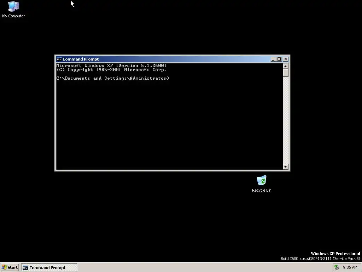Click the '(C) Copyright 1985-2001 Microsoft Corp.' line
362x272 pixels.
[111, 70]
